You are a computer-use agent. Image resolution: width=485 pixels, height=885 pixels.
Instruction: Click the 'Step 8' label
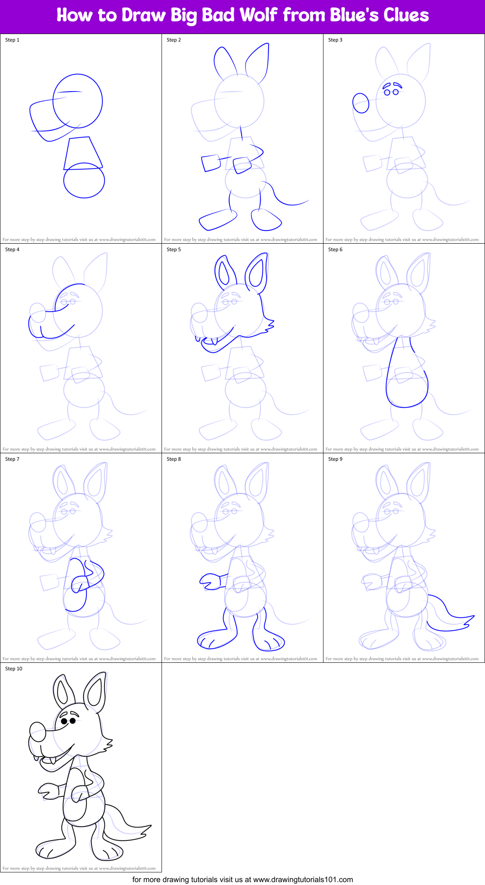coord(174,459)
